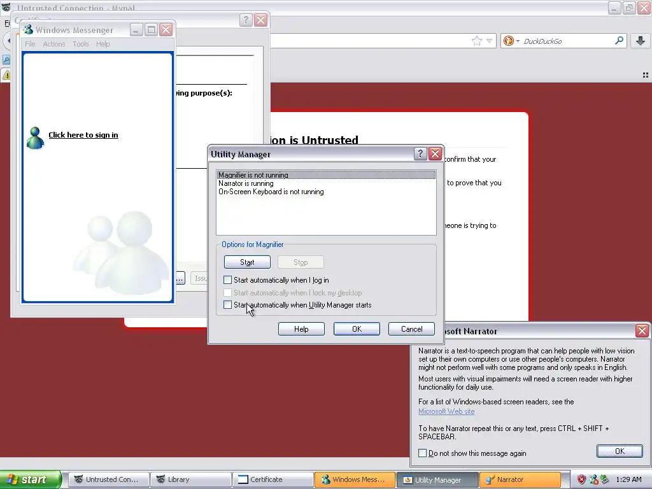Select Narrator is running entry

(x=326, y=183)
